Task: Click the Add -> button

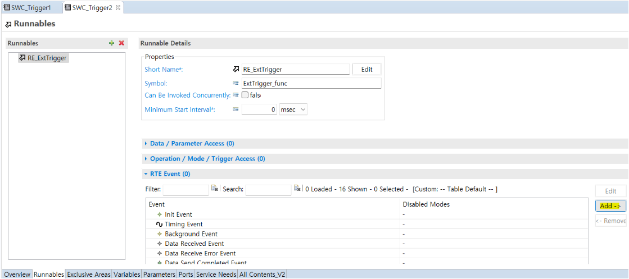Action: pos(610,205)
